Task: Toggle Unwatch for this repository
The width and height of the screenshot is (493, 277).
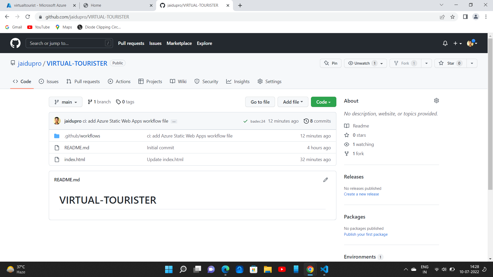Action: tap(362, 63)
